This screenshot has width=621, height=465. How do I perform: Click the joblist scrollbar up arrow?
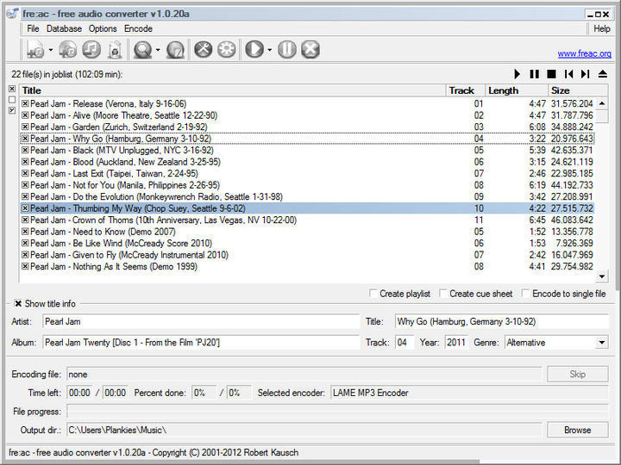click(602, 103)
